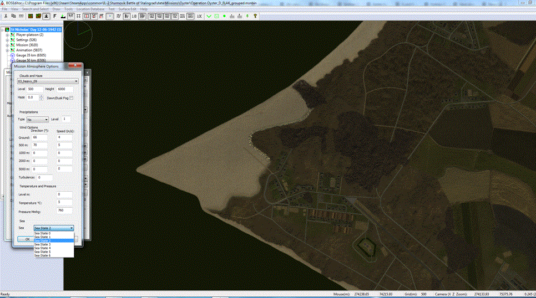Screen dimensions: 536x298
Task: Click the Haze spinner up arrow
Action: pos(42,96)
